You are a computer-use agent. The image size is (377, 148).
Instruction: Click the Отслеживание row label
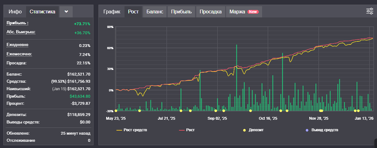click(x=21, y=141)
